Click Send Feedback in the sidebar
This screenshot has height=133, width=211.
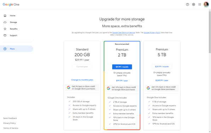[10, 118]
